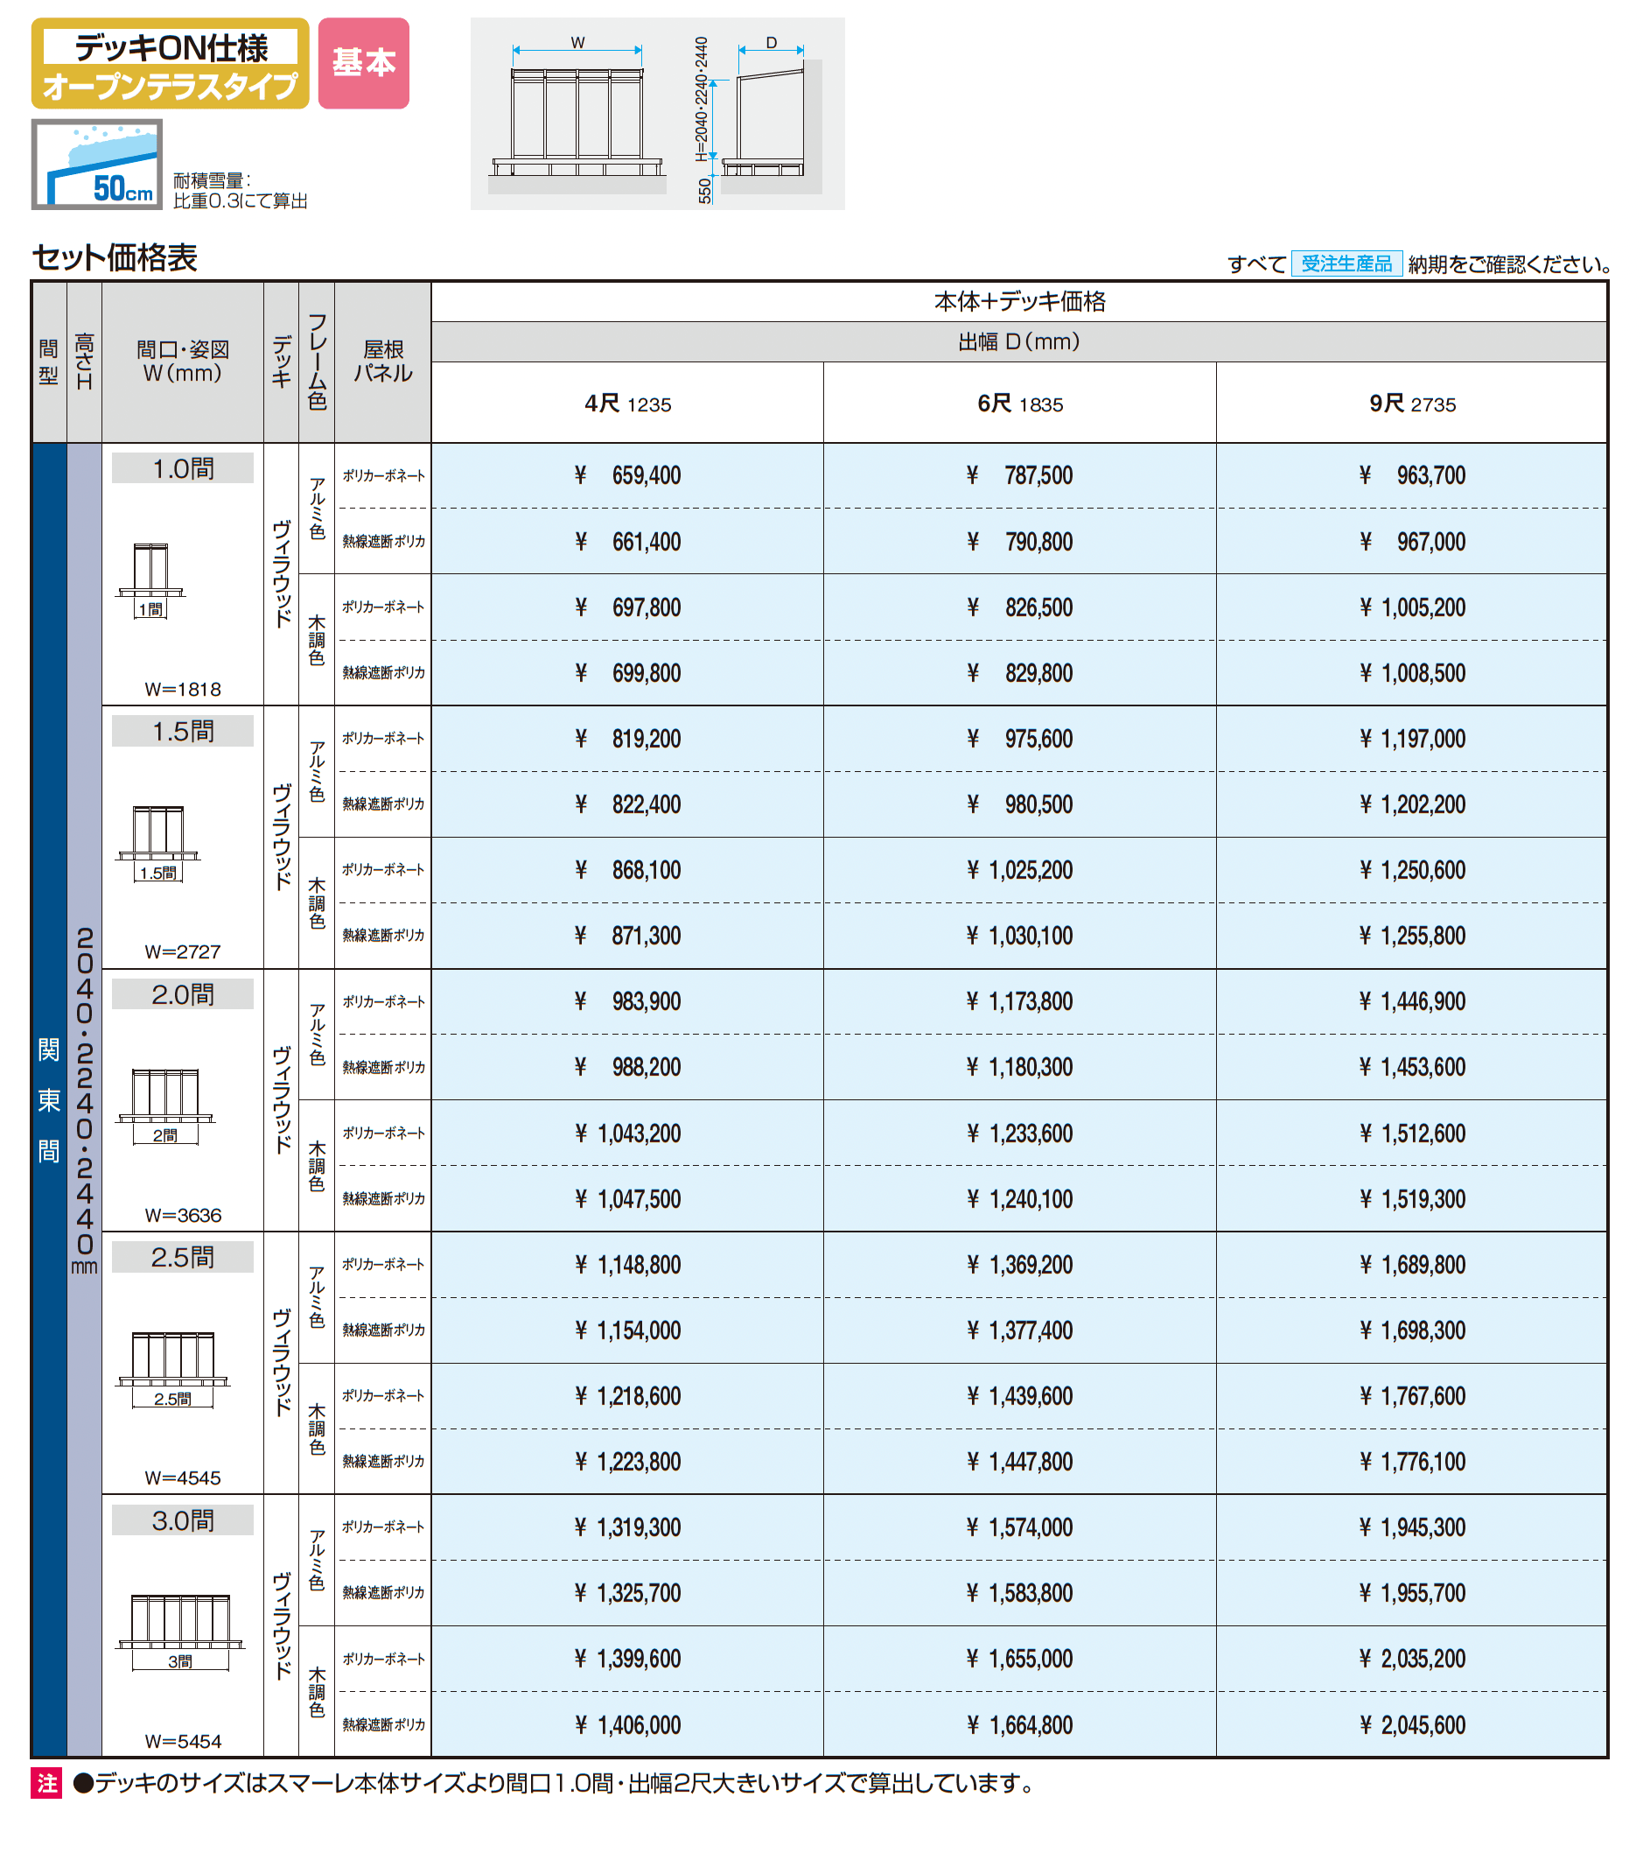Select the 1.5間 size heading
Screen dimensions: 1643x1853
pyautogui.click(x=183, y=732)
